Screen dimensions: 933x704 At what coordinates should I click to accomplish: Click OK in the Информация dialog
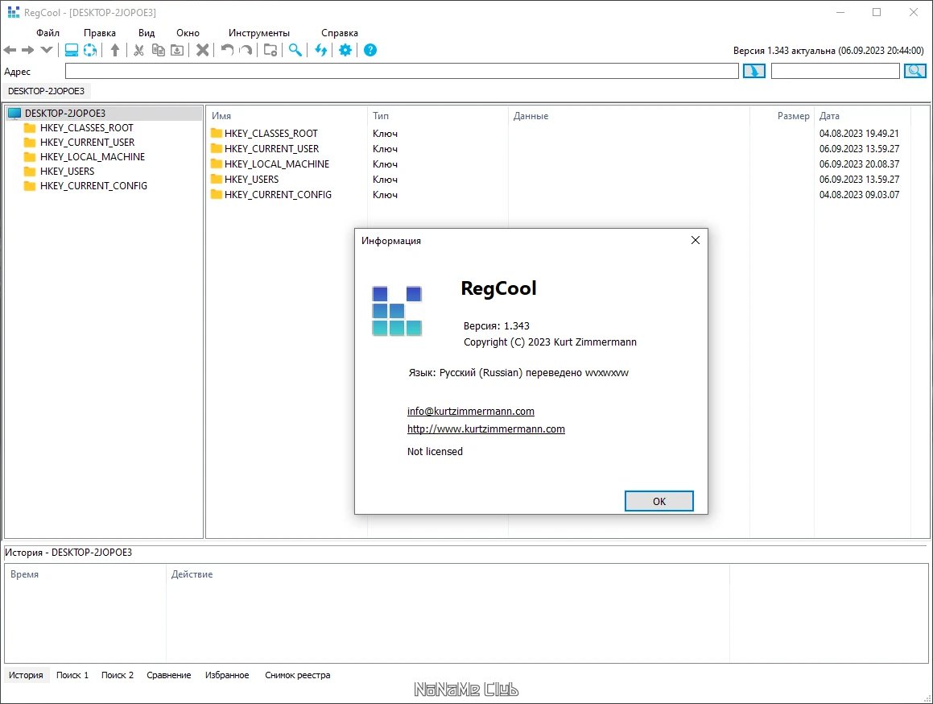click(x=658, y=501)
